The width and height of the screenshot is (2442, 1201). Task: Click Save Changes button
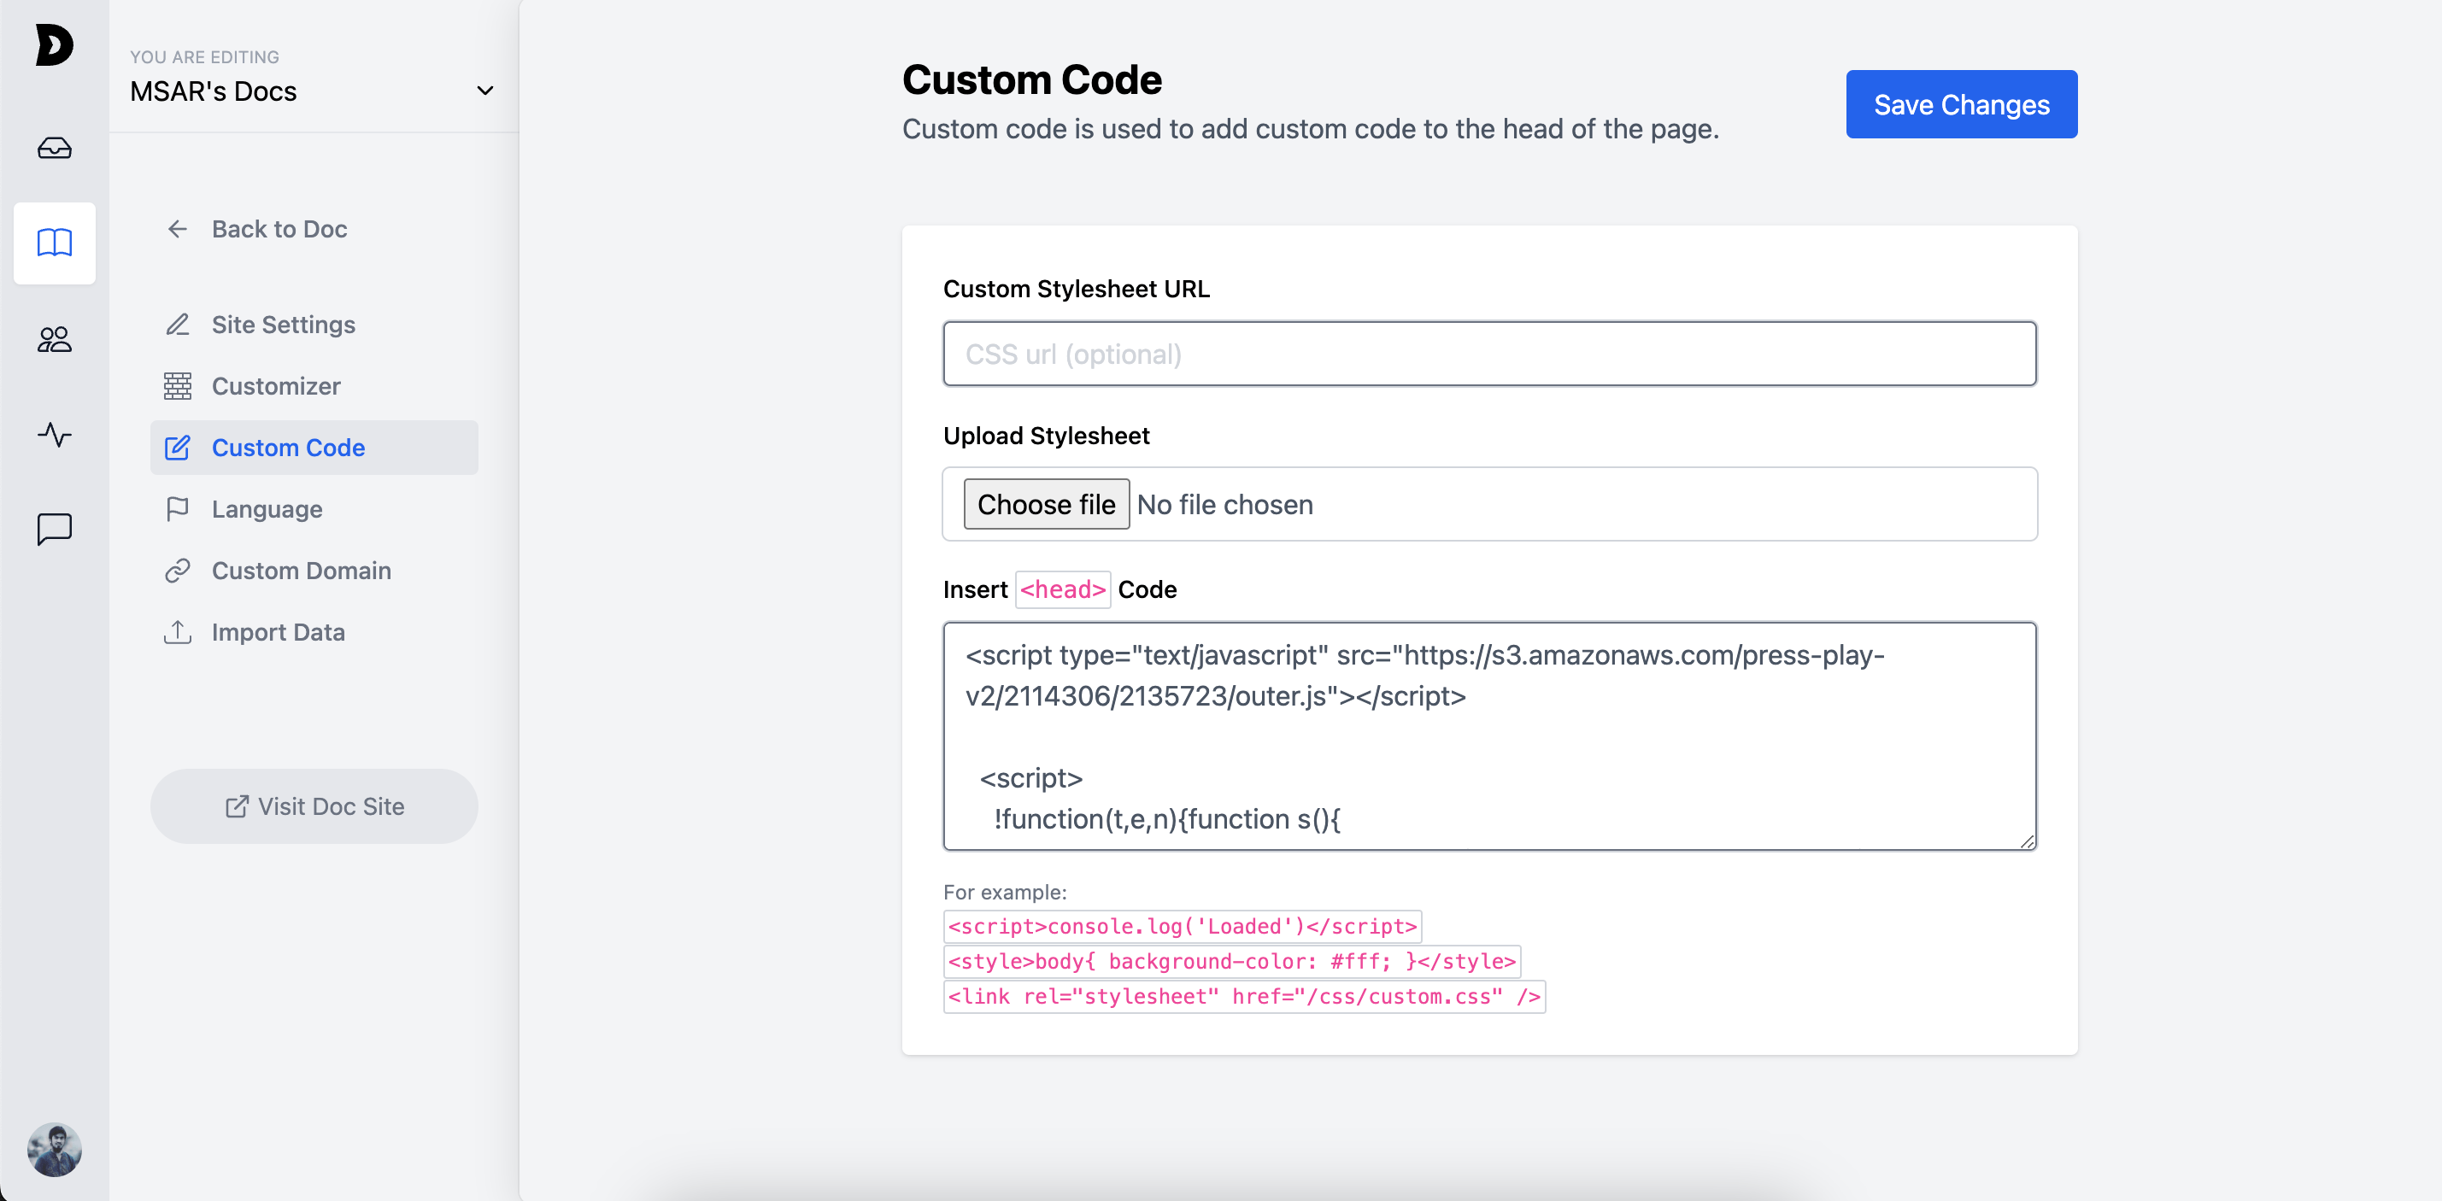tap(1961, 103)
